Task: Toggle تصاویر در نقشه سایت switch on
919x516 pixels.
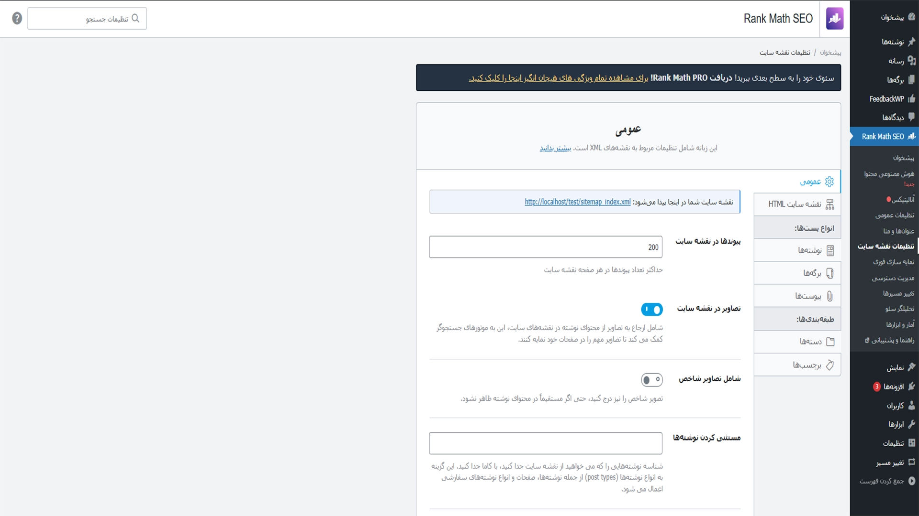Action: click(x=652, y=309)
